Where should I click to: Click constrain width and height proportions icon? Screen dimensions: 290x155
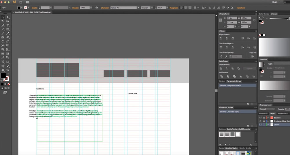coord(254,20)
